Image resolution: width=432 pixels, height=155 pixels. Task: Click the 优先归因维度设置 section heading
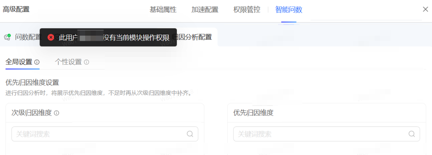click(32, 82)
